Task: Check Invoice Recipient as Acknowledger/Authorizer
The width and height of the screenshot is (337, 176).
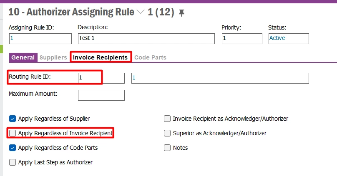Action: point(167,119)
